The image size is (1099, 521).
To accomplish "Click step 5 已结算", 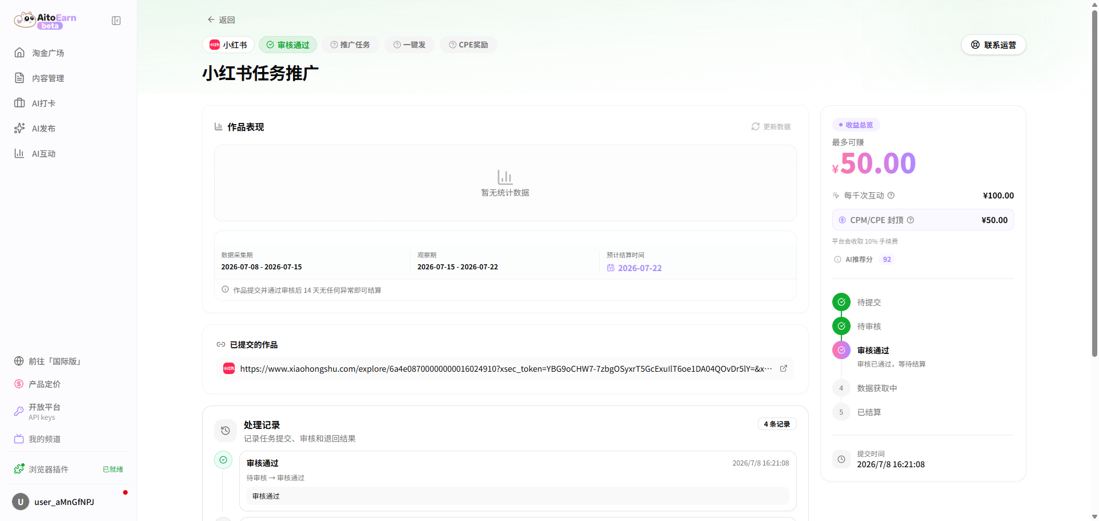I will coord(841,412).
